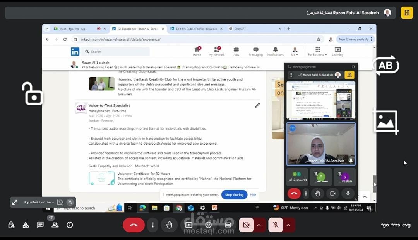Open meeting details info icon
The image size is (418, 240).
pyautogui.click(x=70, y=225)
